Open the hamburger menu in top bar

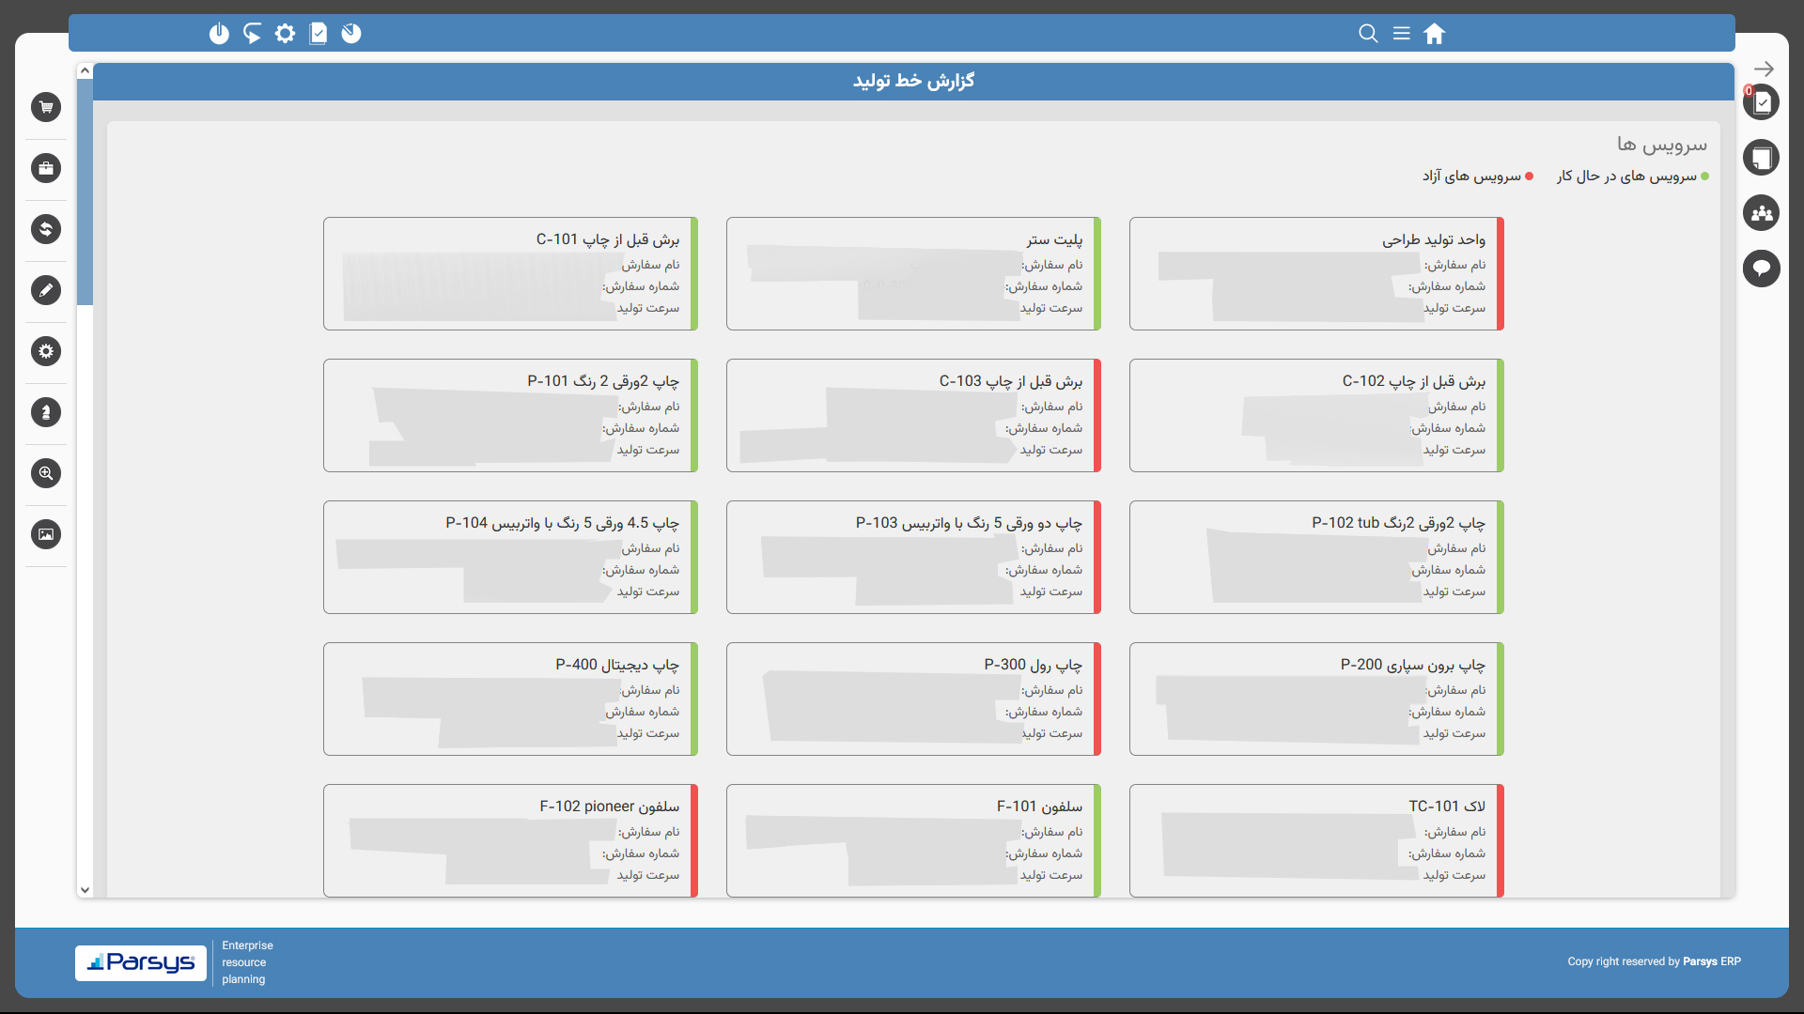pyautogui.click(x=1401, y=34)
